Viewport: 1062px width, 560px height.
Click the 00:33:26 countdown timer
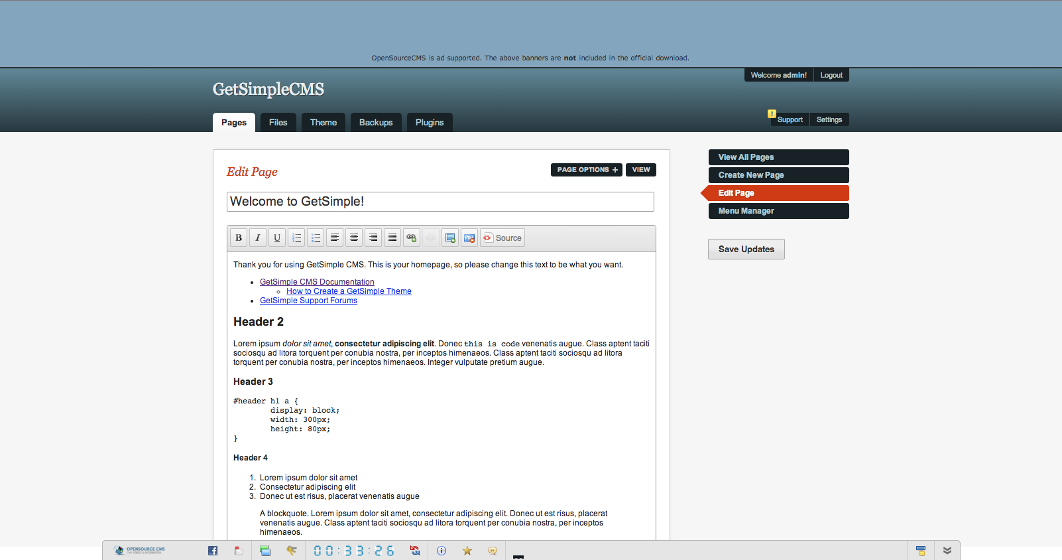pyautogui.click(x=354, y=551)
